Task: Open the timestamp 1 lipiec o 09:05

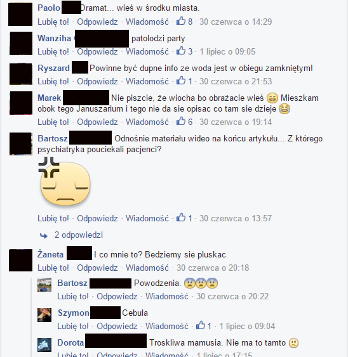Action: click(x=227, y=52)
